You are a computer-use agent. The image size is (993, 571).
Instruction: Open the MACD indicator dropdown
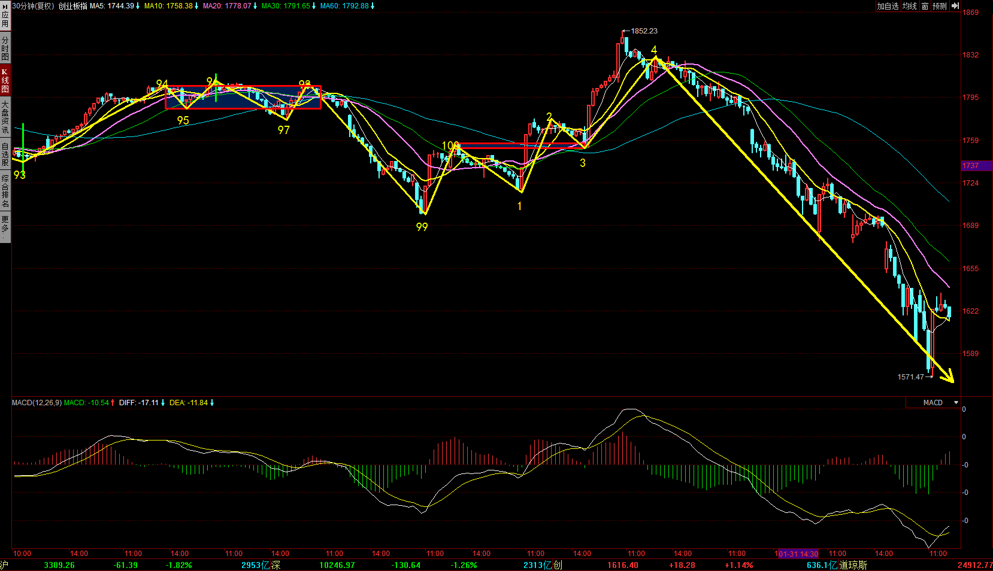tap(956, 403)
